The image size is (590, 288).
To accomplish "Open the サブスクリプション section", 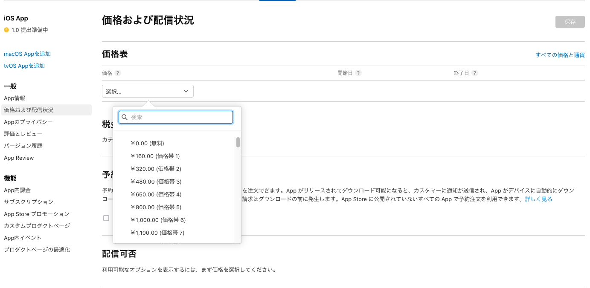I will (x=28, y=202).
